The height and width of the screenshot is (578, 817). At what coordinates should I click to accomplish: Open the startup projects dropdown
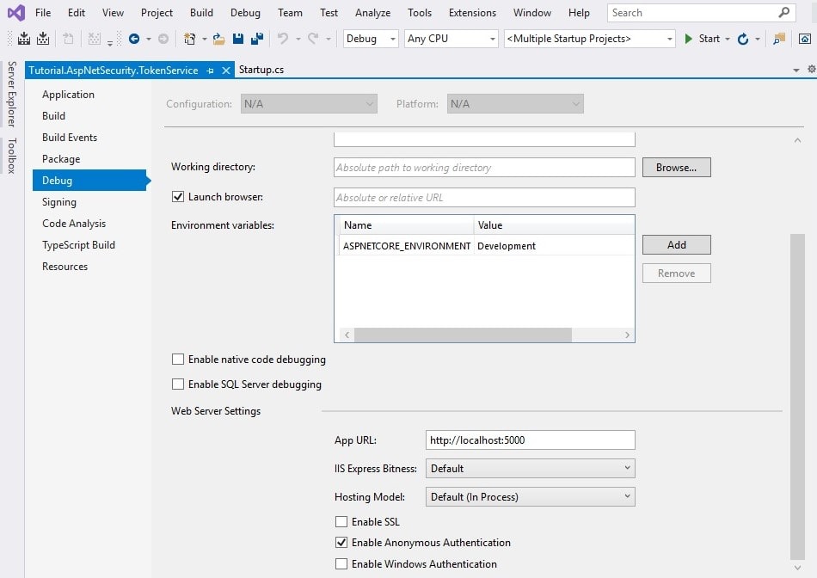coord(670,38)
